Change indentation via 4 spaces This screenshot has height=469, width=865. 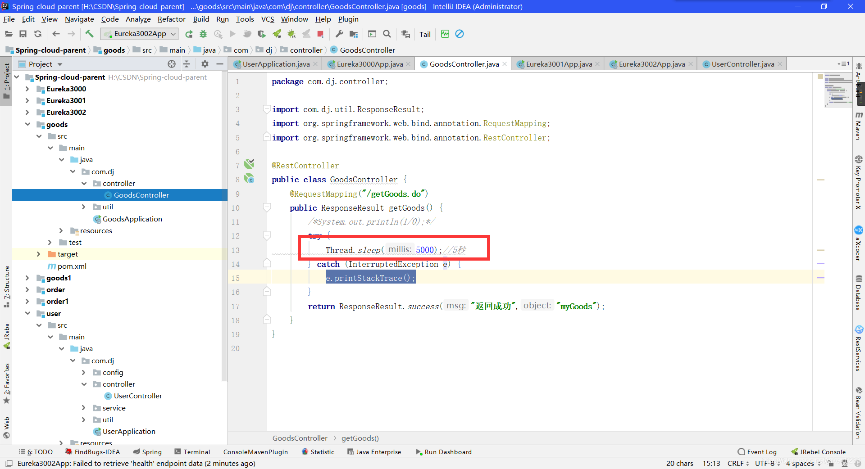803,463
